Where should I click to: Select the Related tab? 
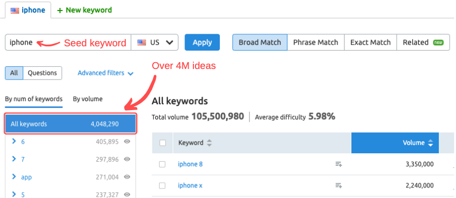[423, 42]
